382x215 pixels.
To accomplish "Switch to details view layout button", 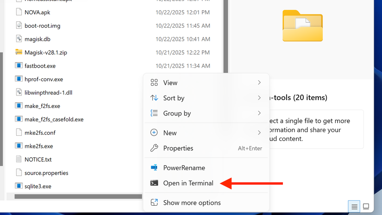I will (x=354, y=207).
